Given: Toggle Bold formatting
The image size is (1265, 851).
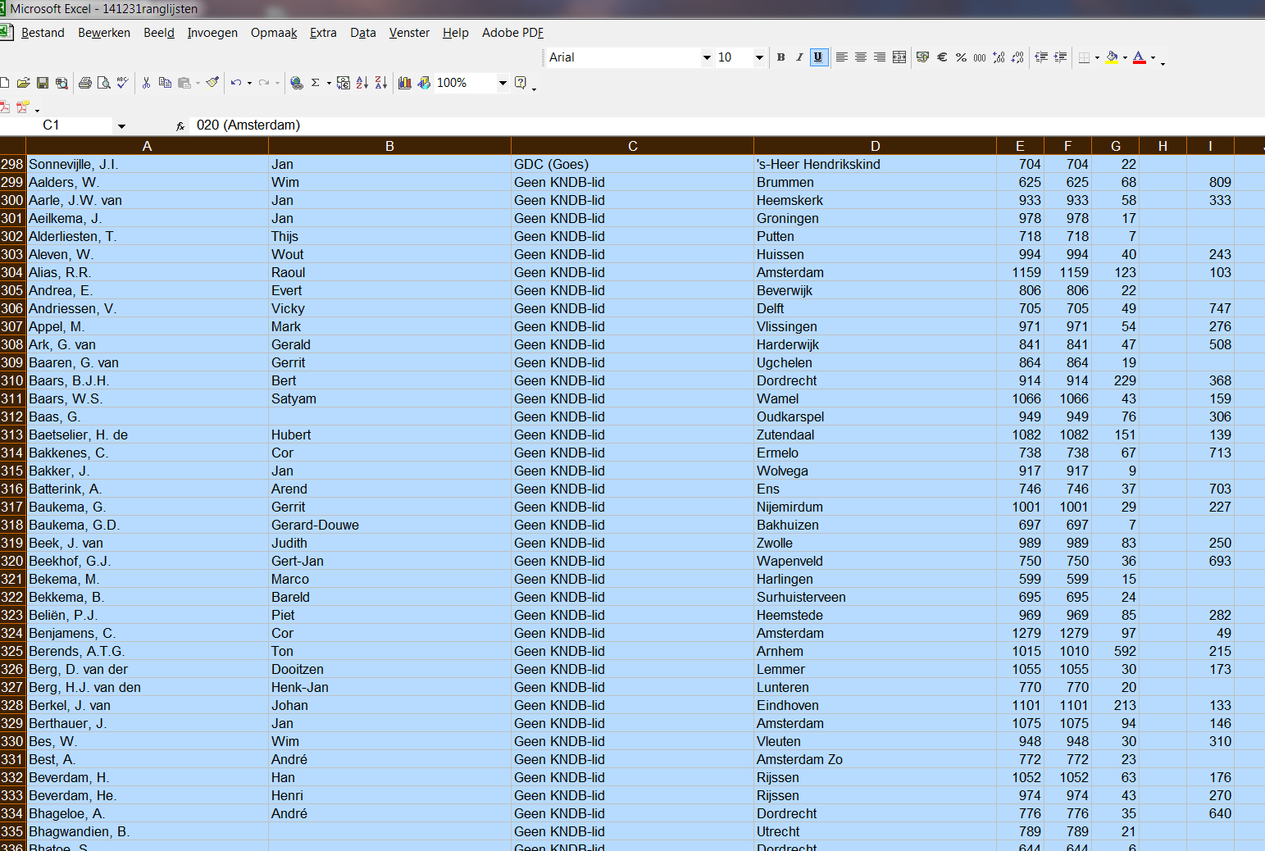Looking at the screenshot, I should [x=780, y=57].
